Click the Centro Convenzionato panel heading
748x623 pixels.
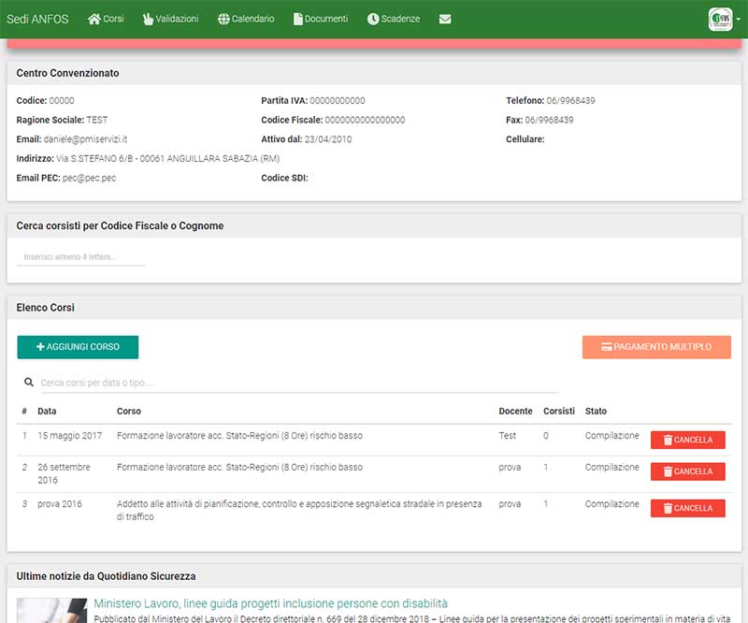[67, 73]
